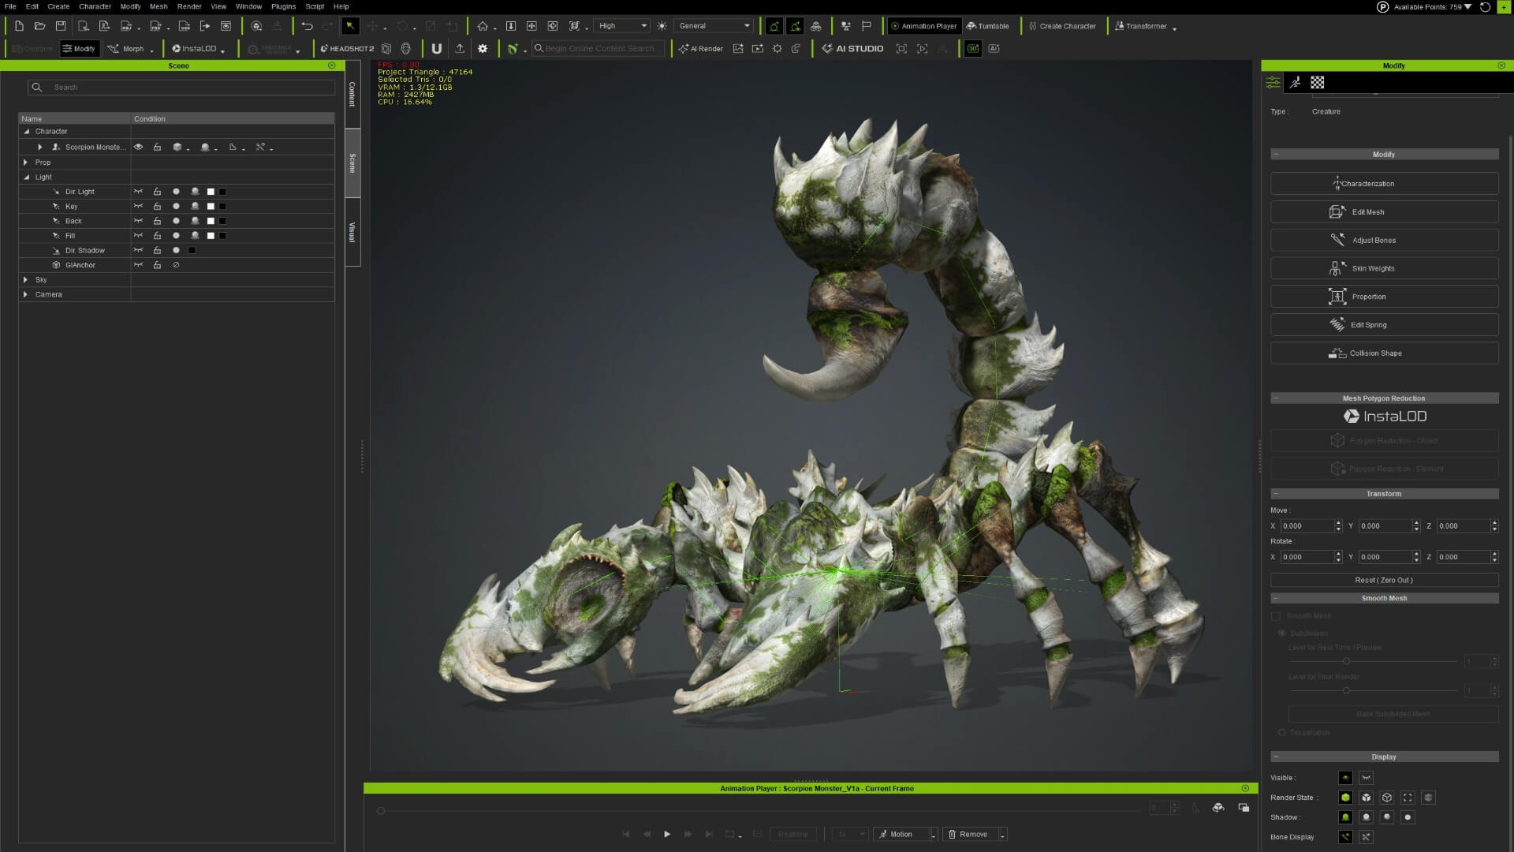Click Create Character
Screen dimensions: 1514x852
pyautogui.click(x=1061, y=26)
